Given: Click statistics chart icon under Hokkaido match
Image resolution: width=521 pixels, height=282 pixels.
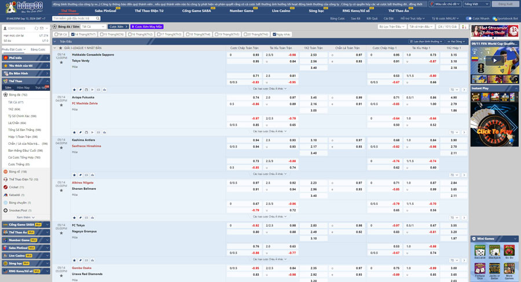Looking at the screenshot, I should pyautogui.click(x=104, y=90).
